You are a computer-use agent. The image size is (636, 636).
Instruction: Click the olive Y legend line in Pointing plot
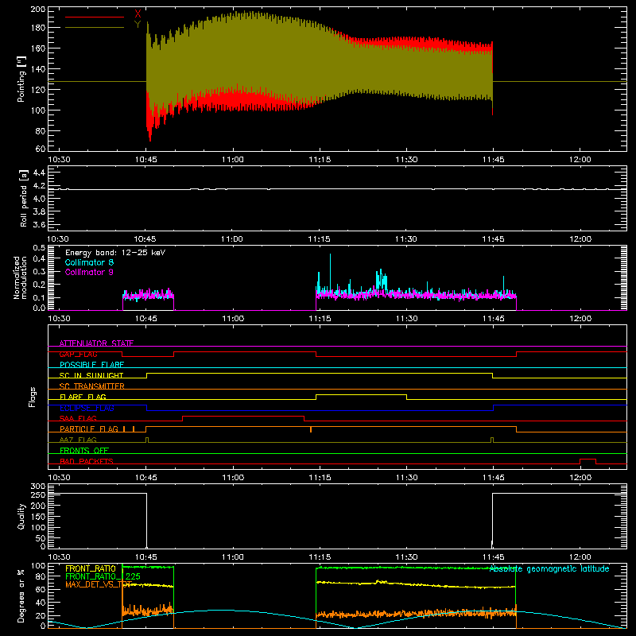(95, 28)
